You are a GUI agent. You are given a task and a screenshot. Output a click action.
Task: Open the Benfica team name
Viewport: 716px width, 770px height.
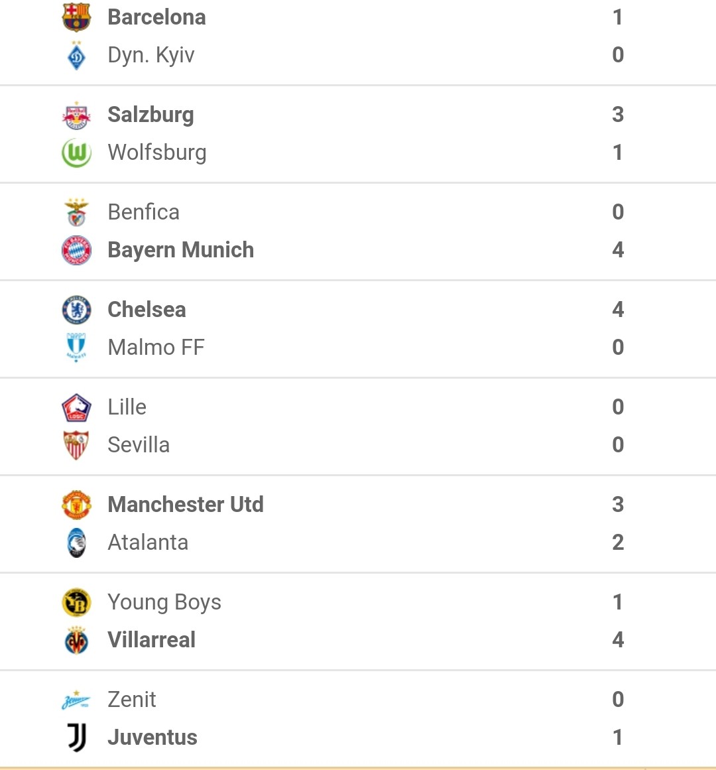[x=143, y=212]
